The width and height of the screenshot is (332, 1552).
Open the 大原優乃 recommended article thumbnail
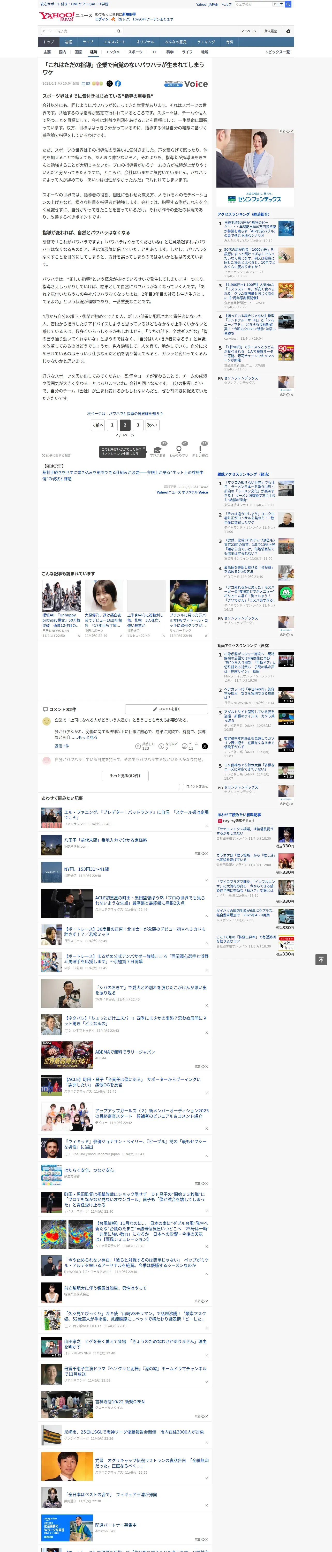(104, 596)
